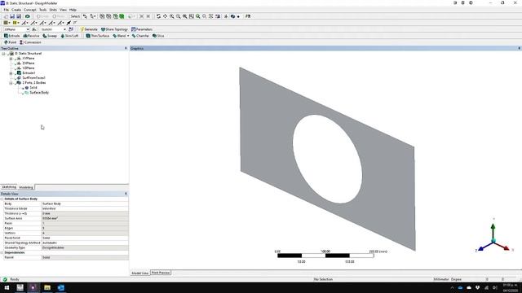The height and width of the screenshot is (293, 522).
Task: Open the Tools menu
Action: (43, 10)
